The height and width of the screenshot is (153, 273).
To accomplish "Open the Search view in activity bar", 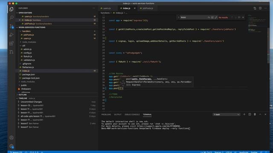I will point(12,17).
